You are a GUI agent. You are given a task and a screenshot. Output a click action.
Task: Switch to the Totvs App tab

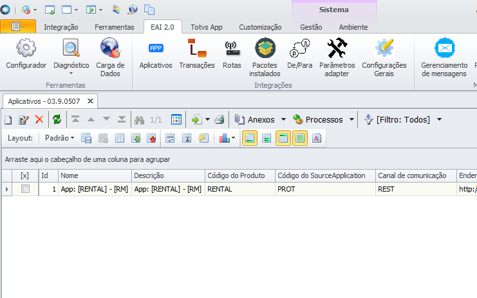[x=207, y=27]
